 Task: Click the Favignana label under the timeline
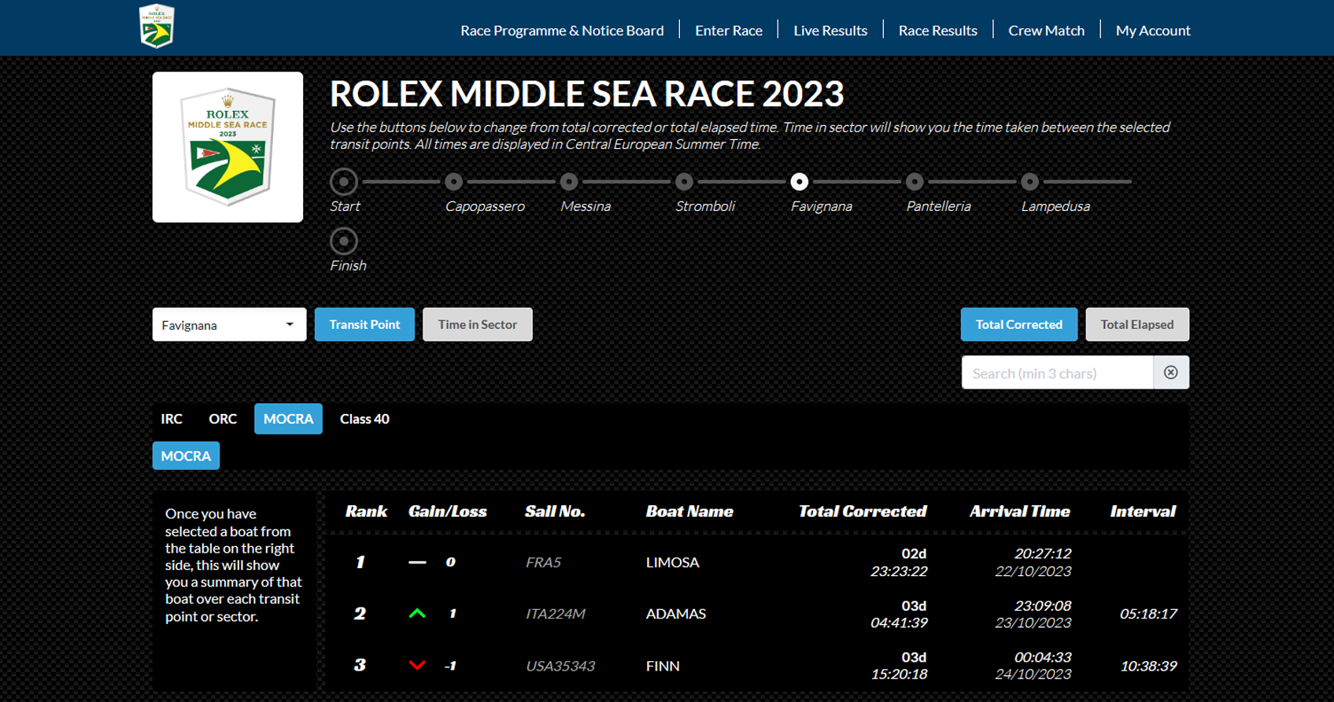coord(822,206)
